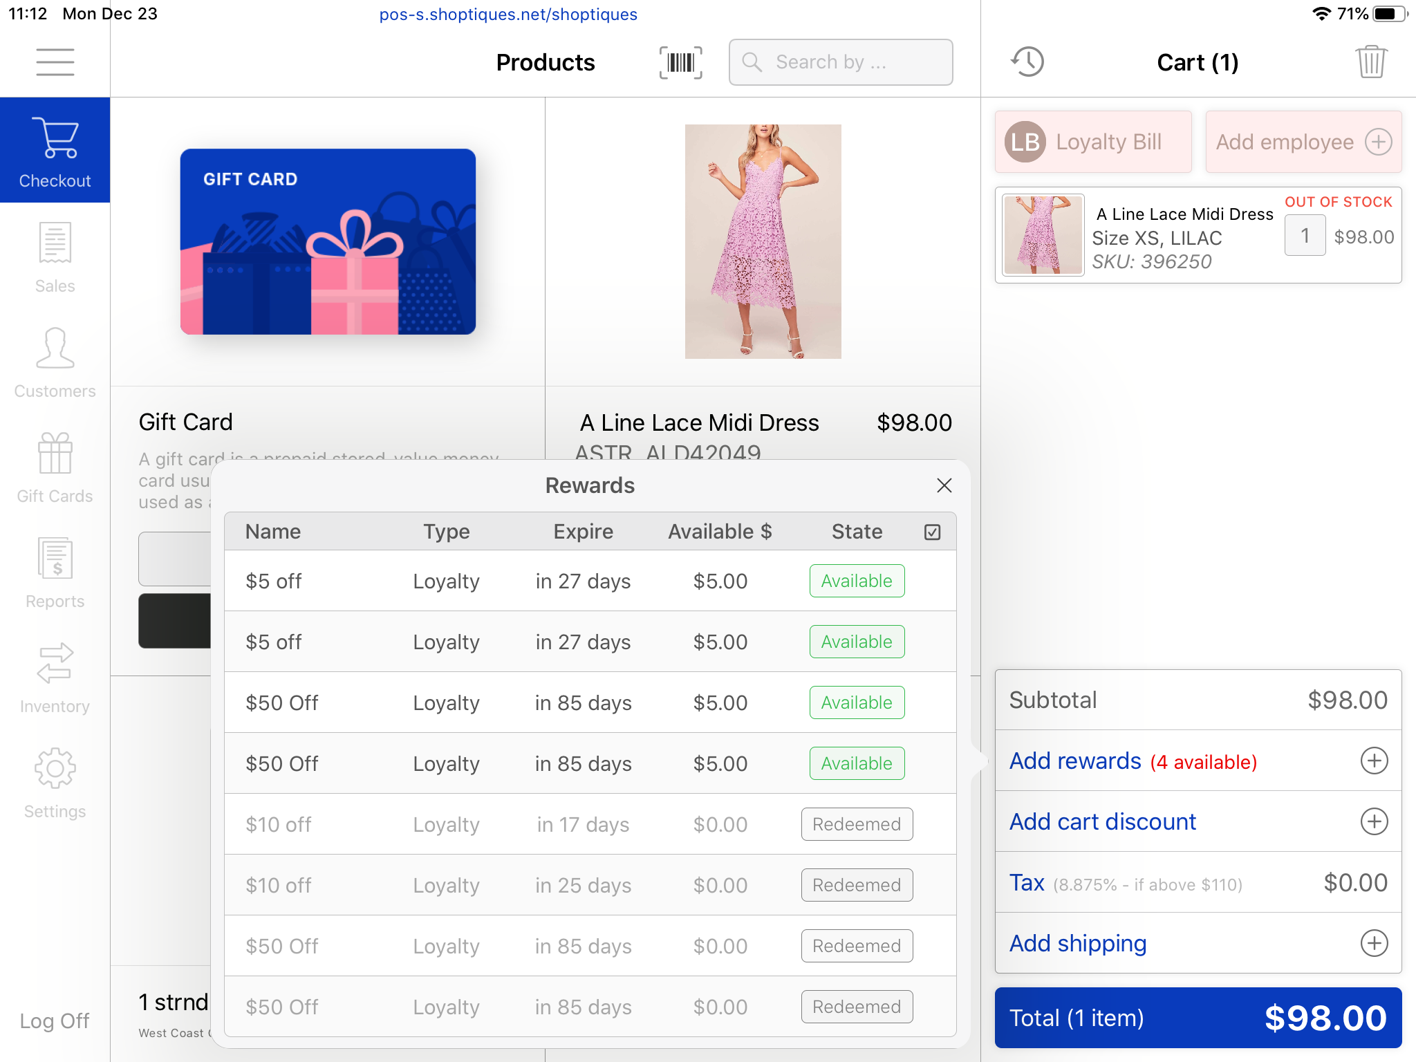Screen dimensions: 1416x1062
Task: Log Off from the POS
Action: tap(55, 1021)
